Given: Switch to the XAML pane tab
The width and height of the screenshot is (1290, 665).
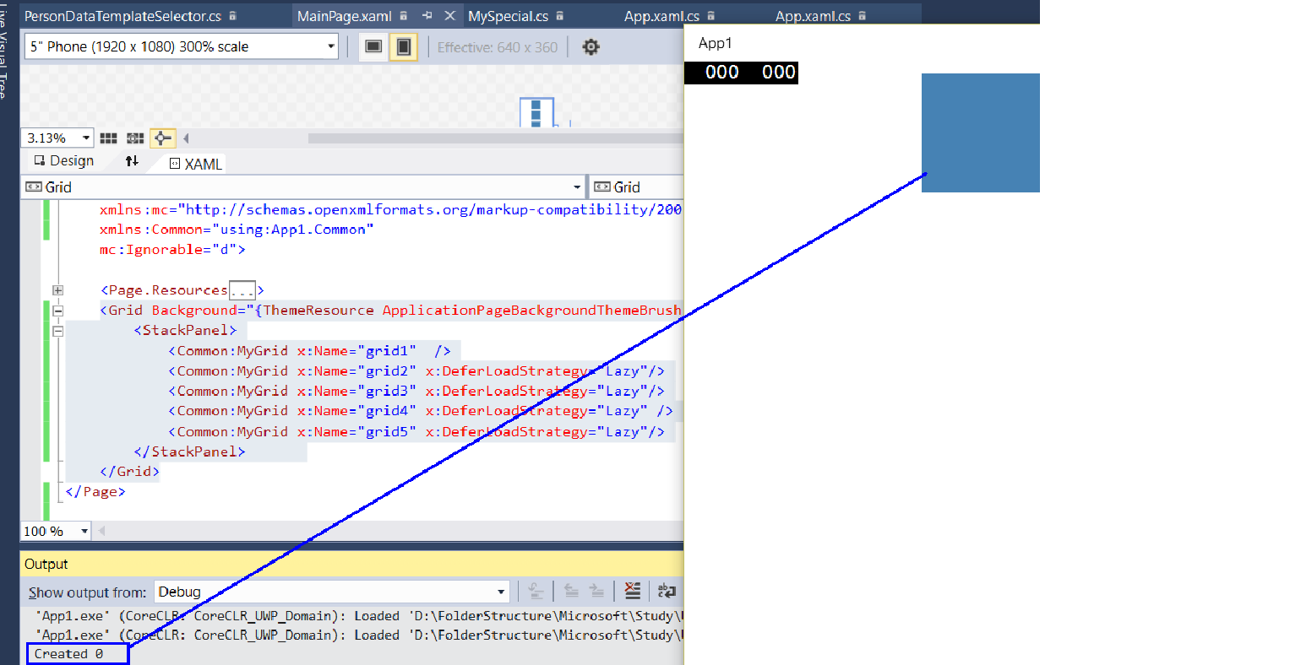Looking at the screenshot, I should pos(196,164).
